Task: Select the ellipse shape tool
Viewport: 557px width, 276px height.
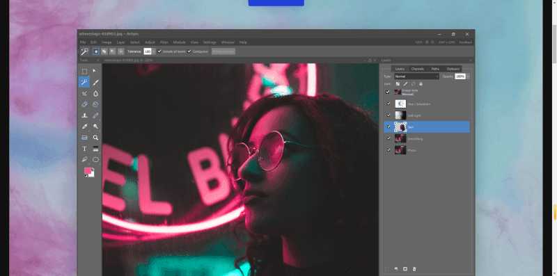Action: (x=95, y=160)
